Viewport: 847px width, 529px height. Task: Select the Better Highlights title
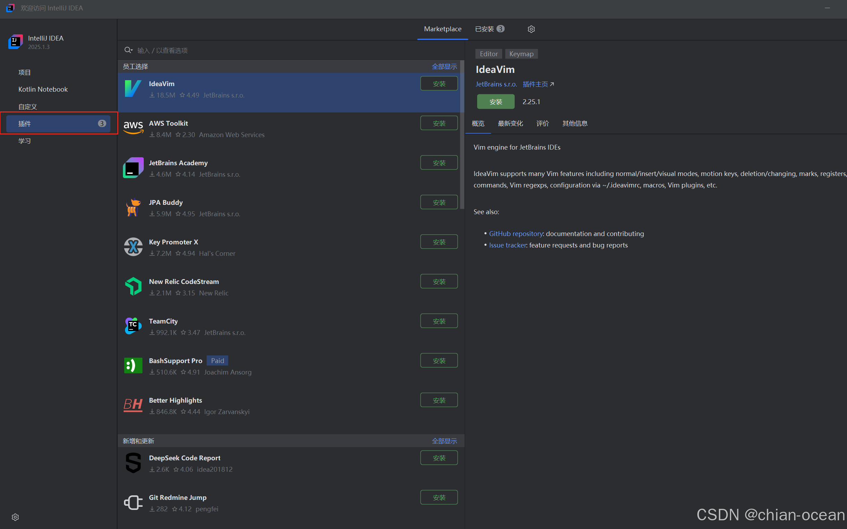click(175, 400)
